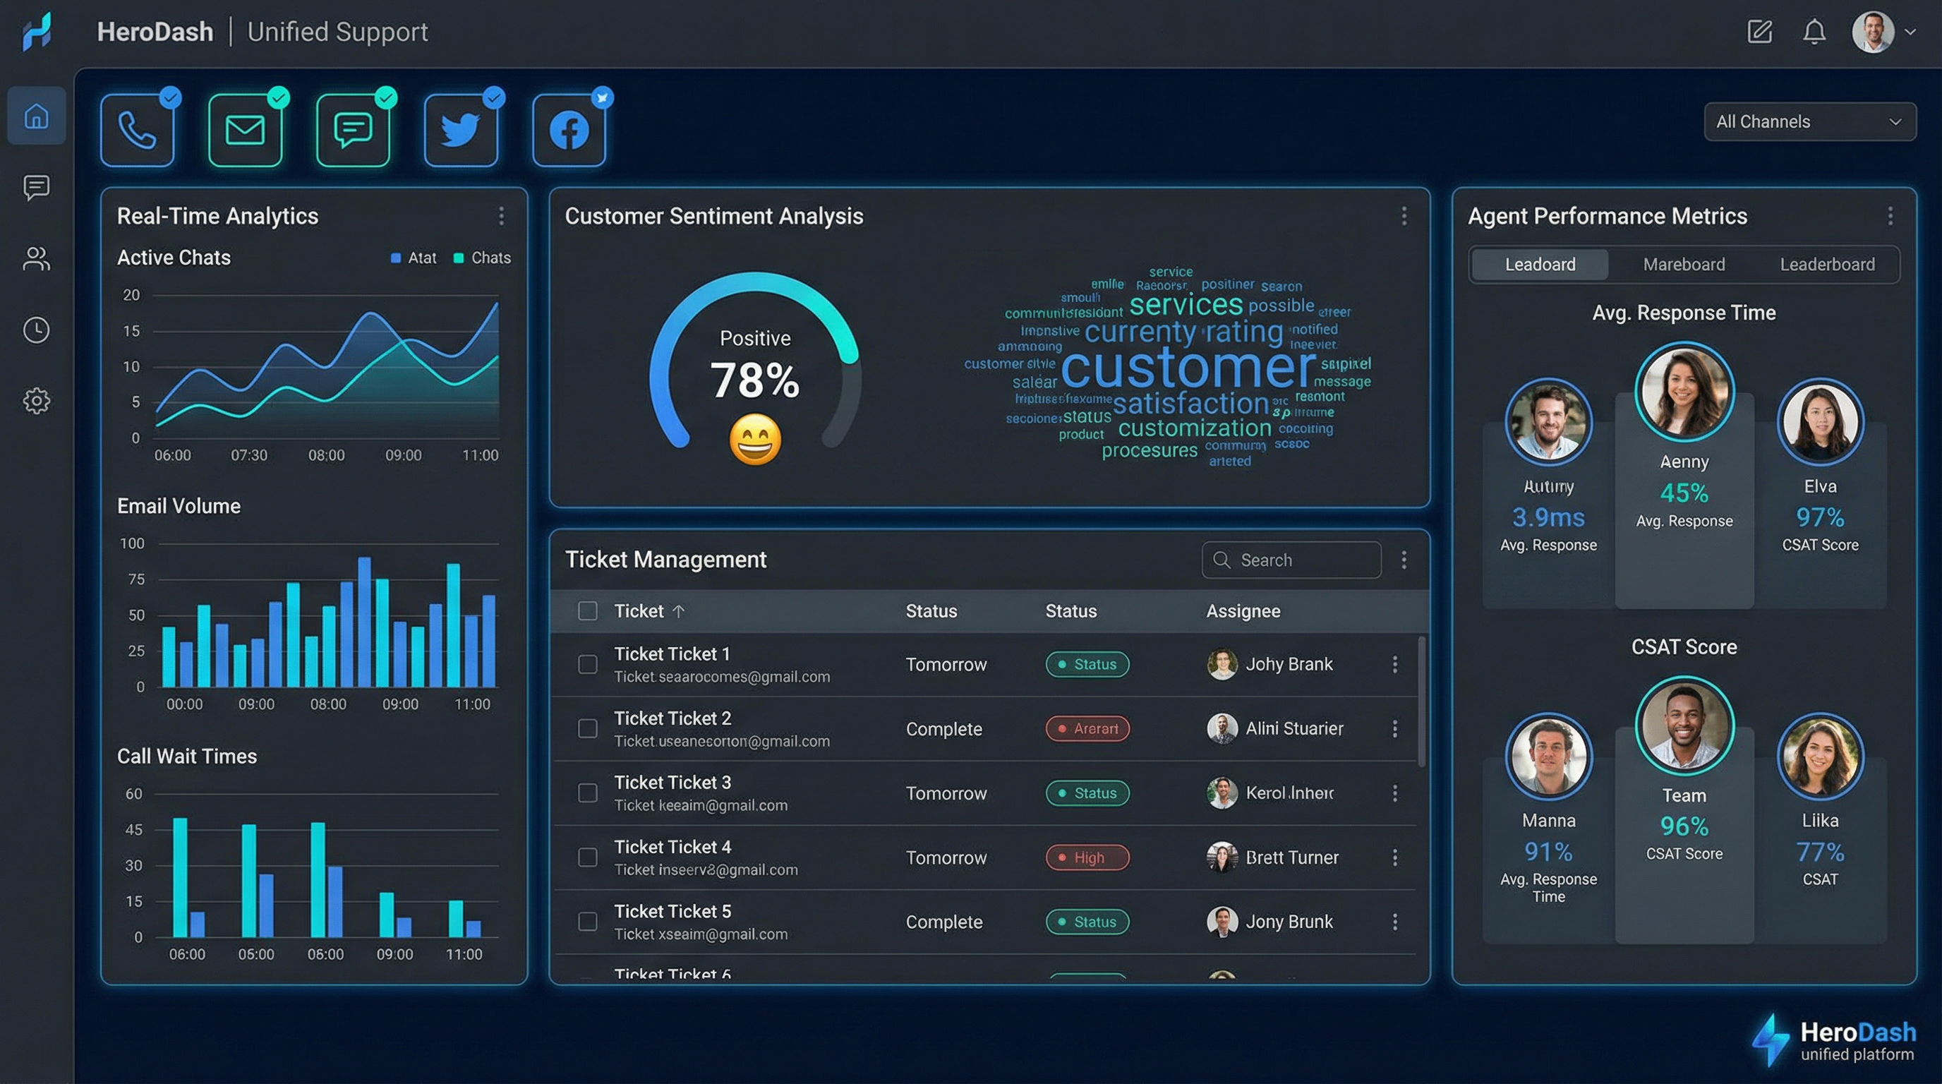Click the notification bell icon
1942x1084 pixels.
click(x=1814, y=32)
